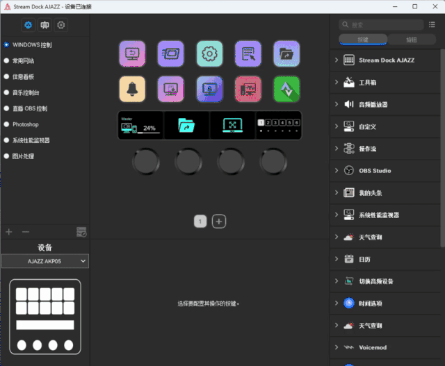Image resolution: width=445 pixels, height=366 pixels.
Task: Select the 常用网站 profile radio
Action: (6, 60)
